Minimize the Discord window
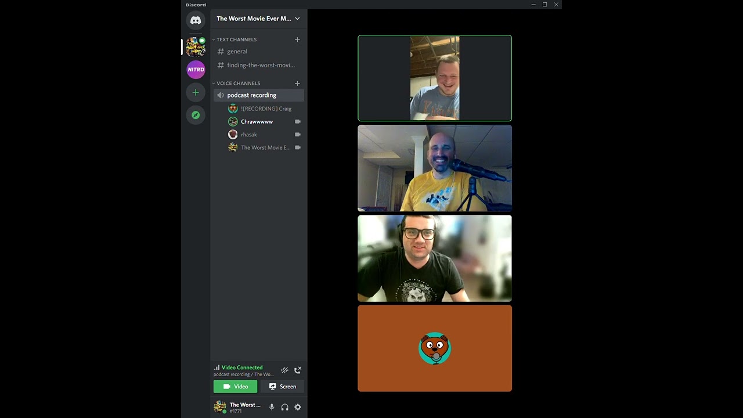The image size is (743, 418). point(533,5)
